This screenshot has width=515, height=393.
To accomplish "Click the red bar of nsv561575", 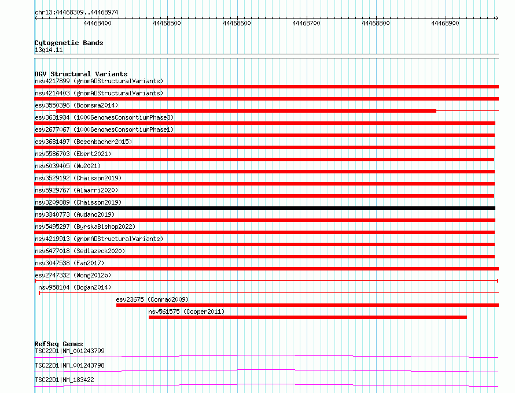I will click(x=308, y=317).
